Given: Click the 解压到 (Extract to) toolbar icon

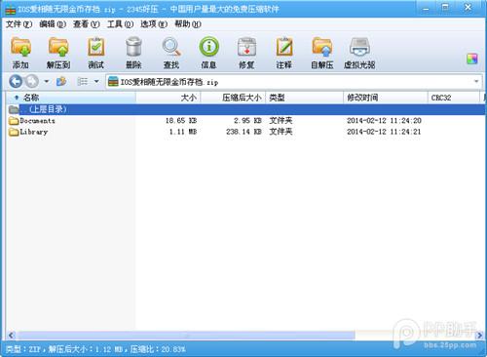Looking at the screenshot, I should tap(58, 48).
